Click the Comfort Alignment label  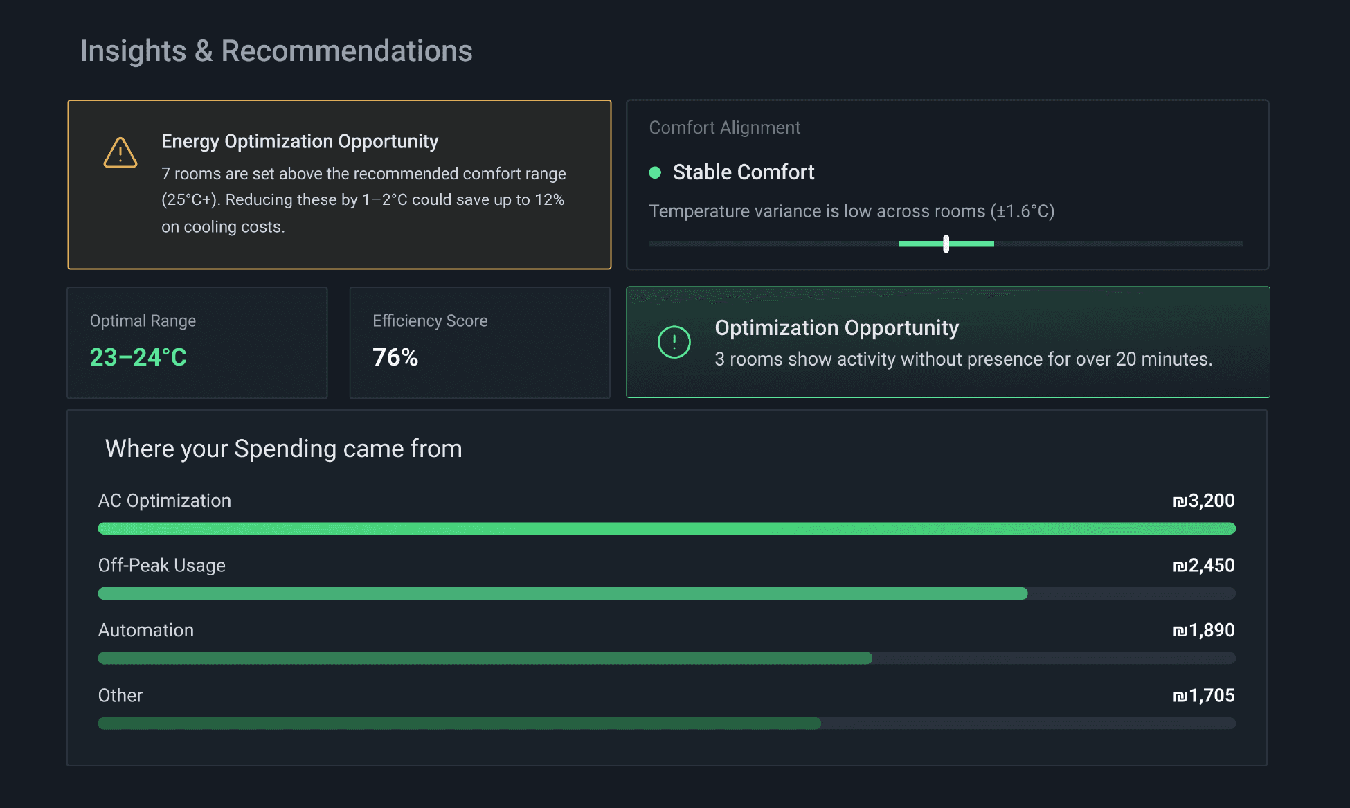[724, 127]
